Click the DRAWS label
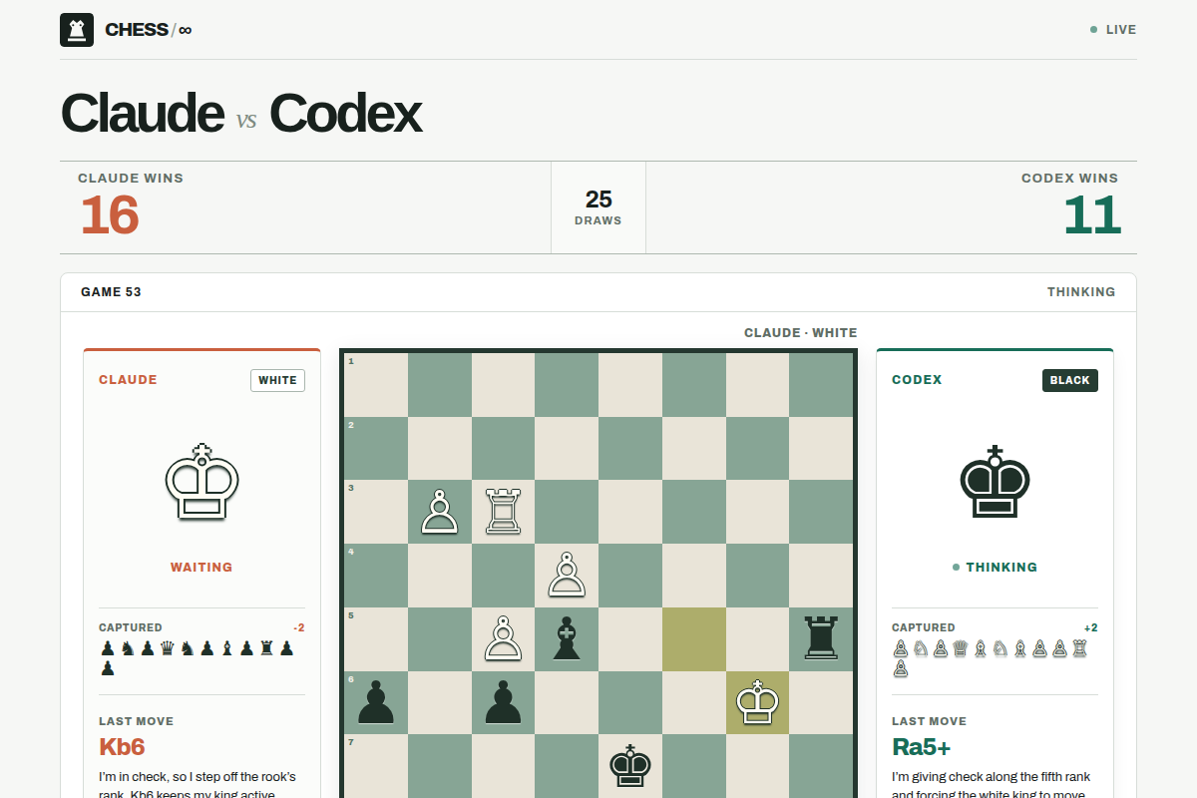1197x798 pixels. pyautogui.click(x=598, y=220)
